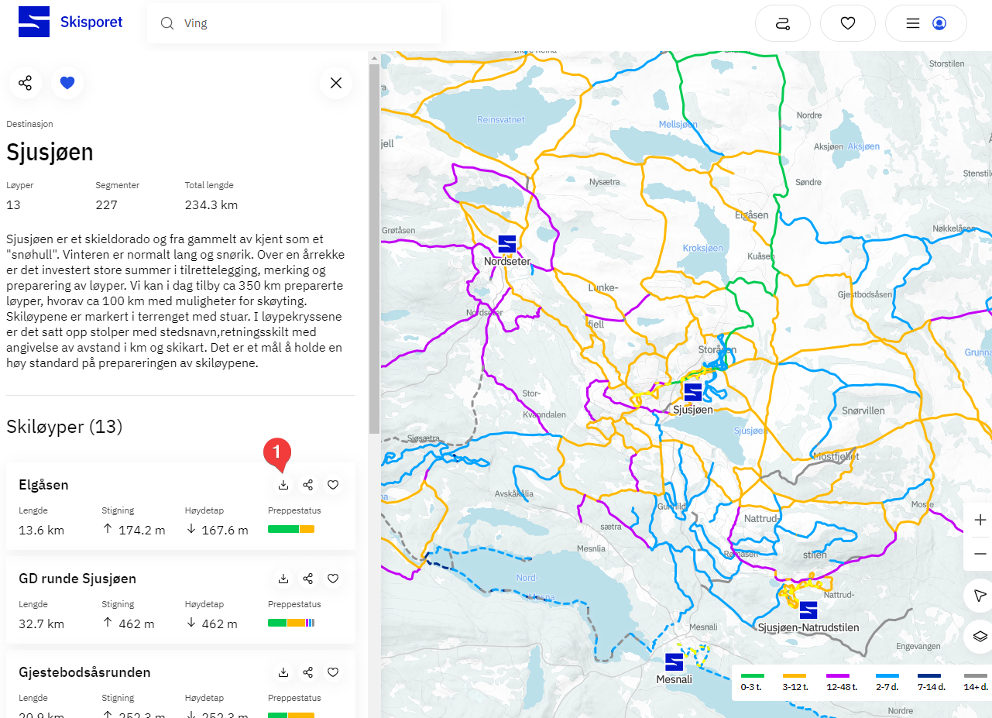Click the Total lengde 234.3 km value
992x718 pixels.
click(211, 205)
